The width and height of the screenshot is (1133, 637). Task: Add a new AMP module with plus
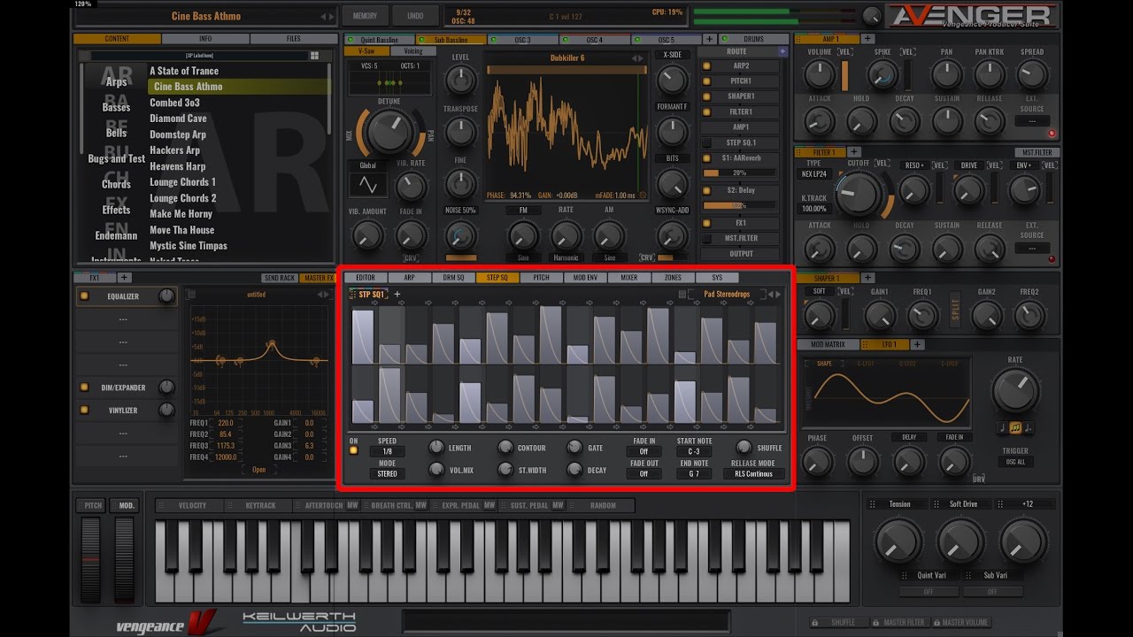[867, 39]
